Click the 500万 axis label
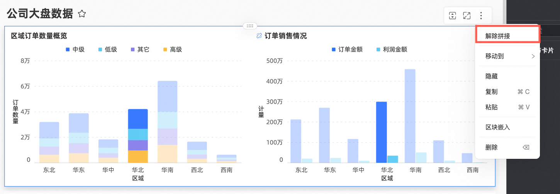Image resolution: width=560 pixels, height=194 pixels. (x=275, y=61)
